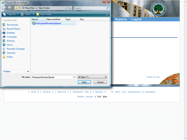The height and width of the screenshot is (140, 187).
Task: Click the Desktop icon in Favorite Links
Action: coord(4,33)
